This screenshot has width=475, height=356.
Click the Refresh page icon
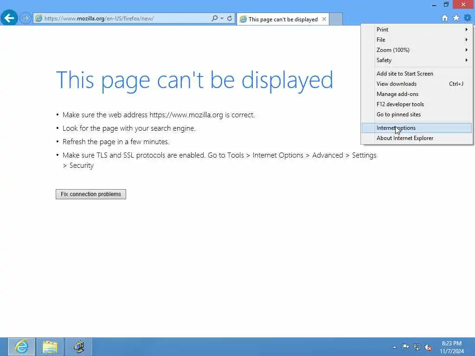[230, 18]
